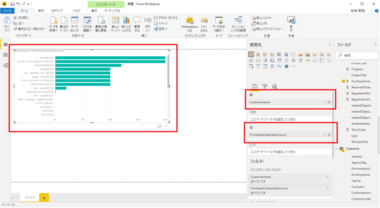Select the scatter chart visualization
The width and height of the screenshot is (380, 208).
(258, 60)
